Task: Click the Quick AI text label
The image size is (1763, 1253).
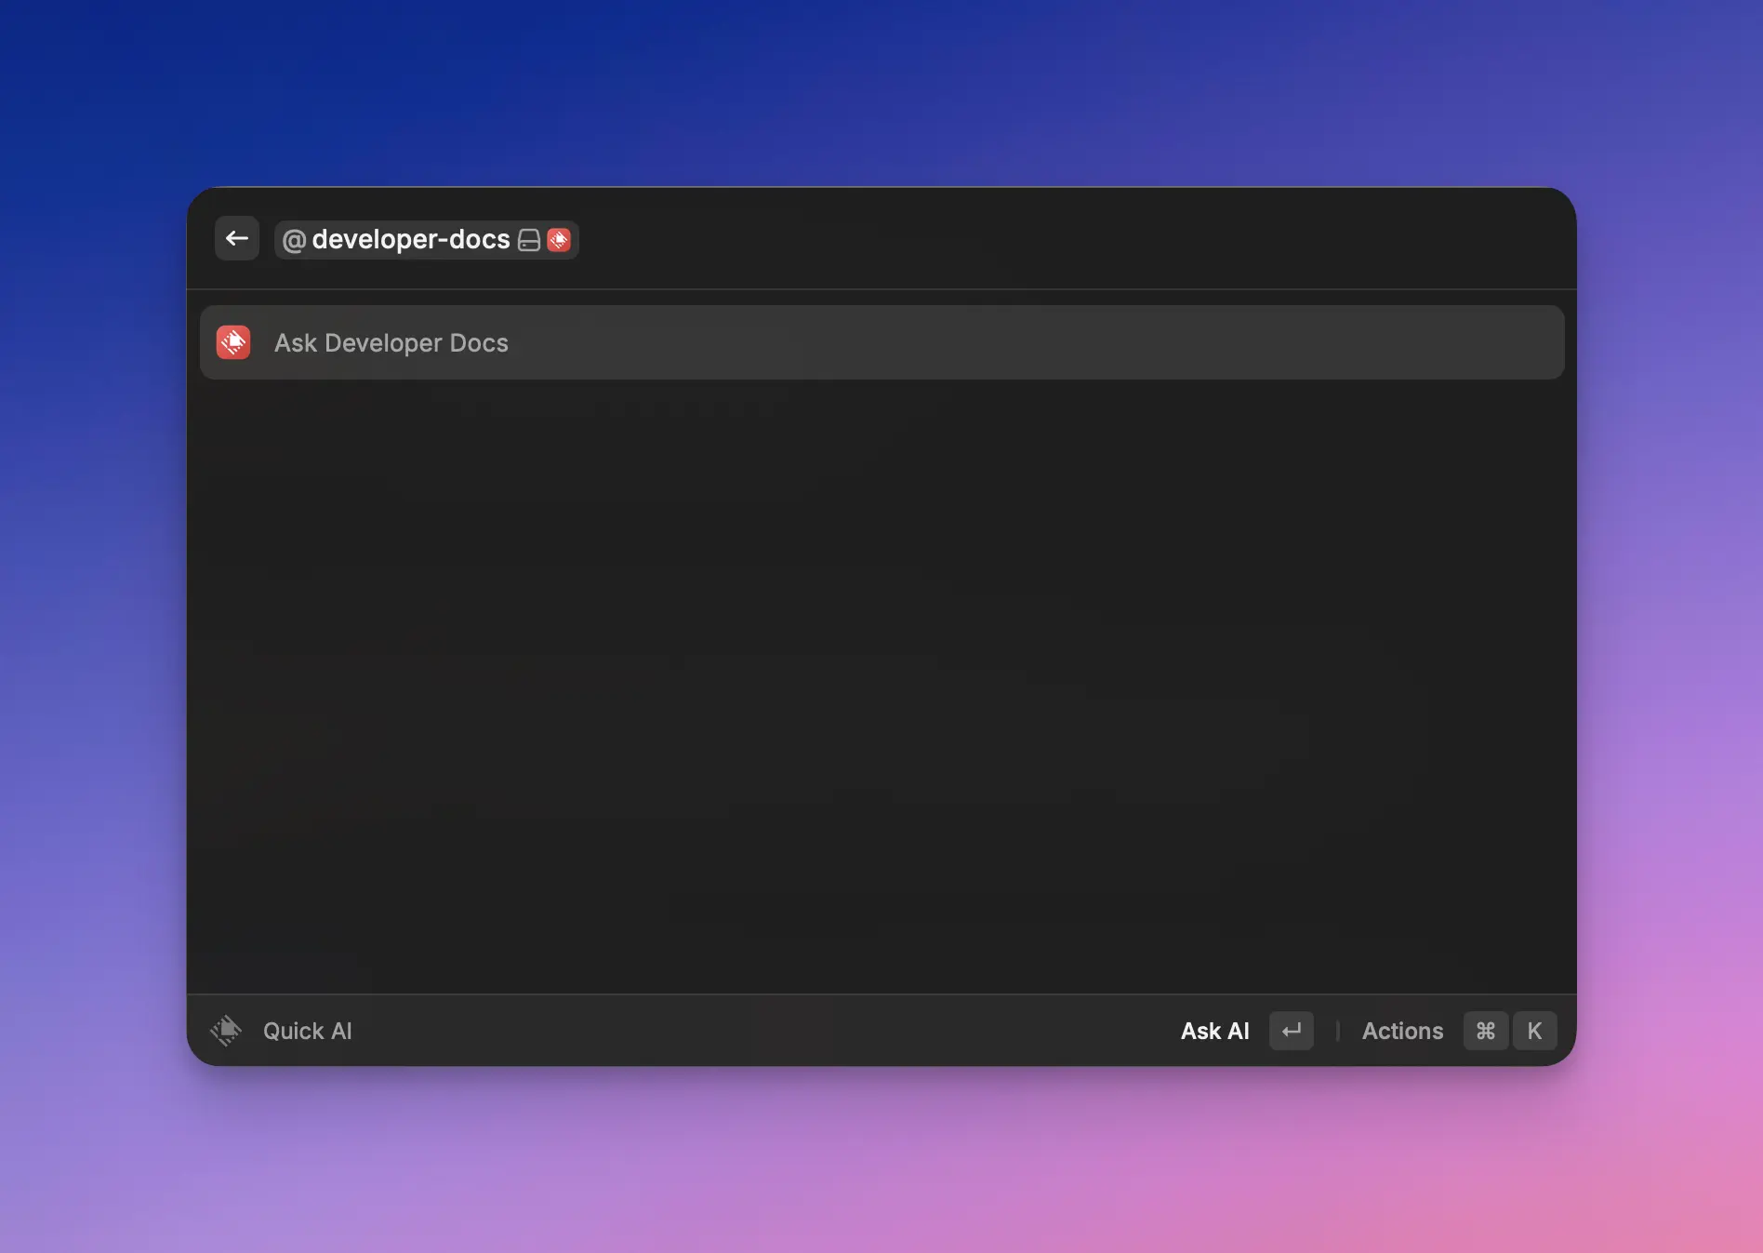Action: 307,1031
